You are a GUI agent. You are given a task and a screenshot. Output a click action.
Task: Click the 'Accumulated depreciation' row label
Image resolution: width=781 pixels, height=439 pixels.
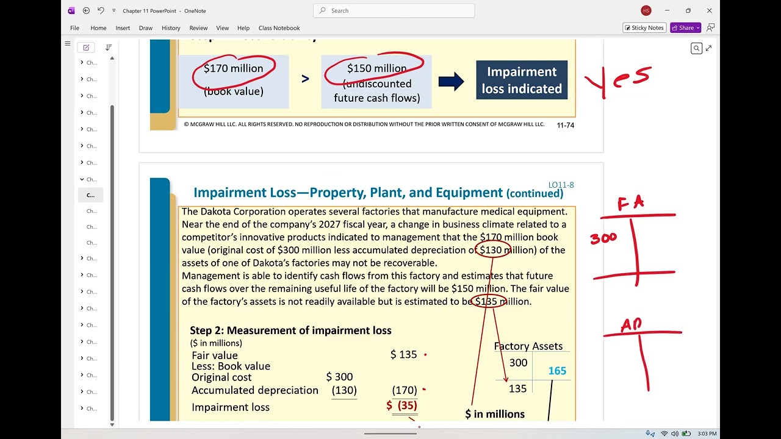click(x=255, y=390)
